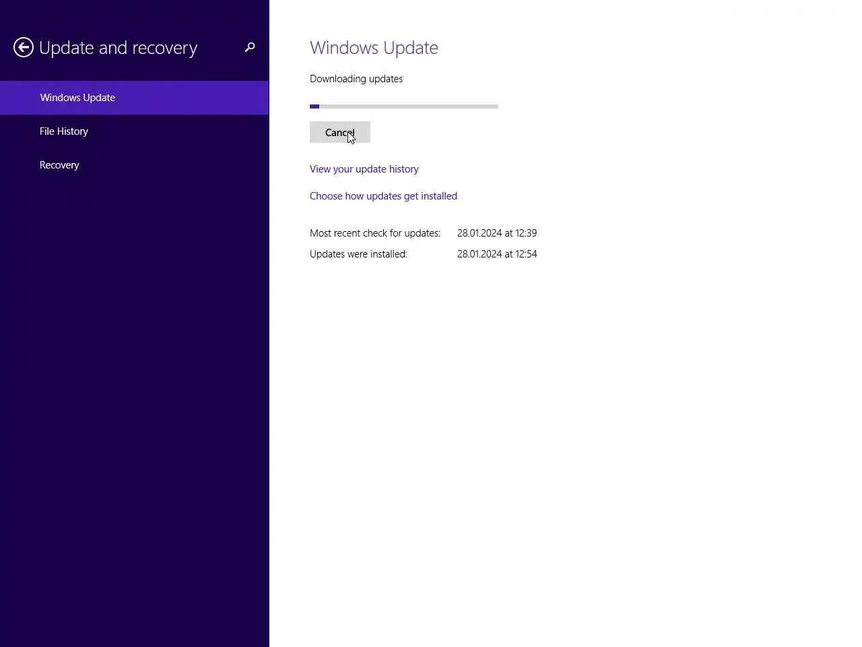862x647 pixels.
Task: Click the Downloading updates status text
Action: [356, 79]
